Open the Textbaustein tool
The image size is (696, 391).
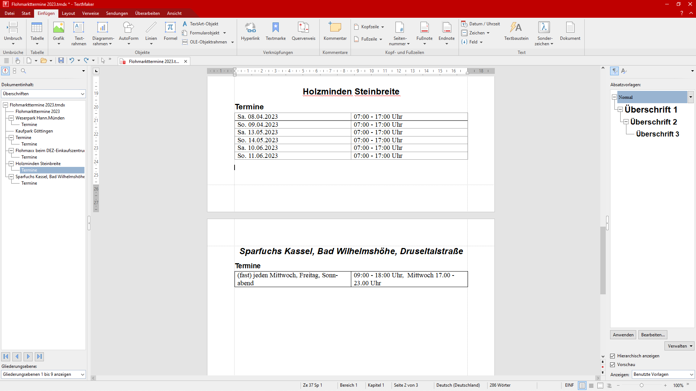click(516, 31)
